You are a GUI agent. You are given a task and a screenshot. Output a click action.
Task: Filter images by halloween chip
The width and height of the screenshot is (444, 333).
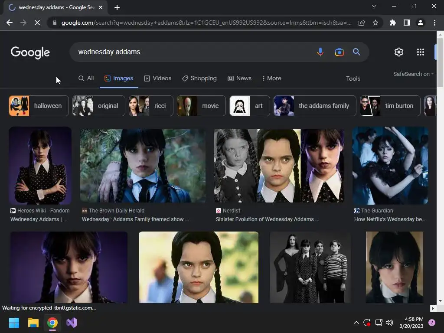tap(39, 106)
